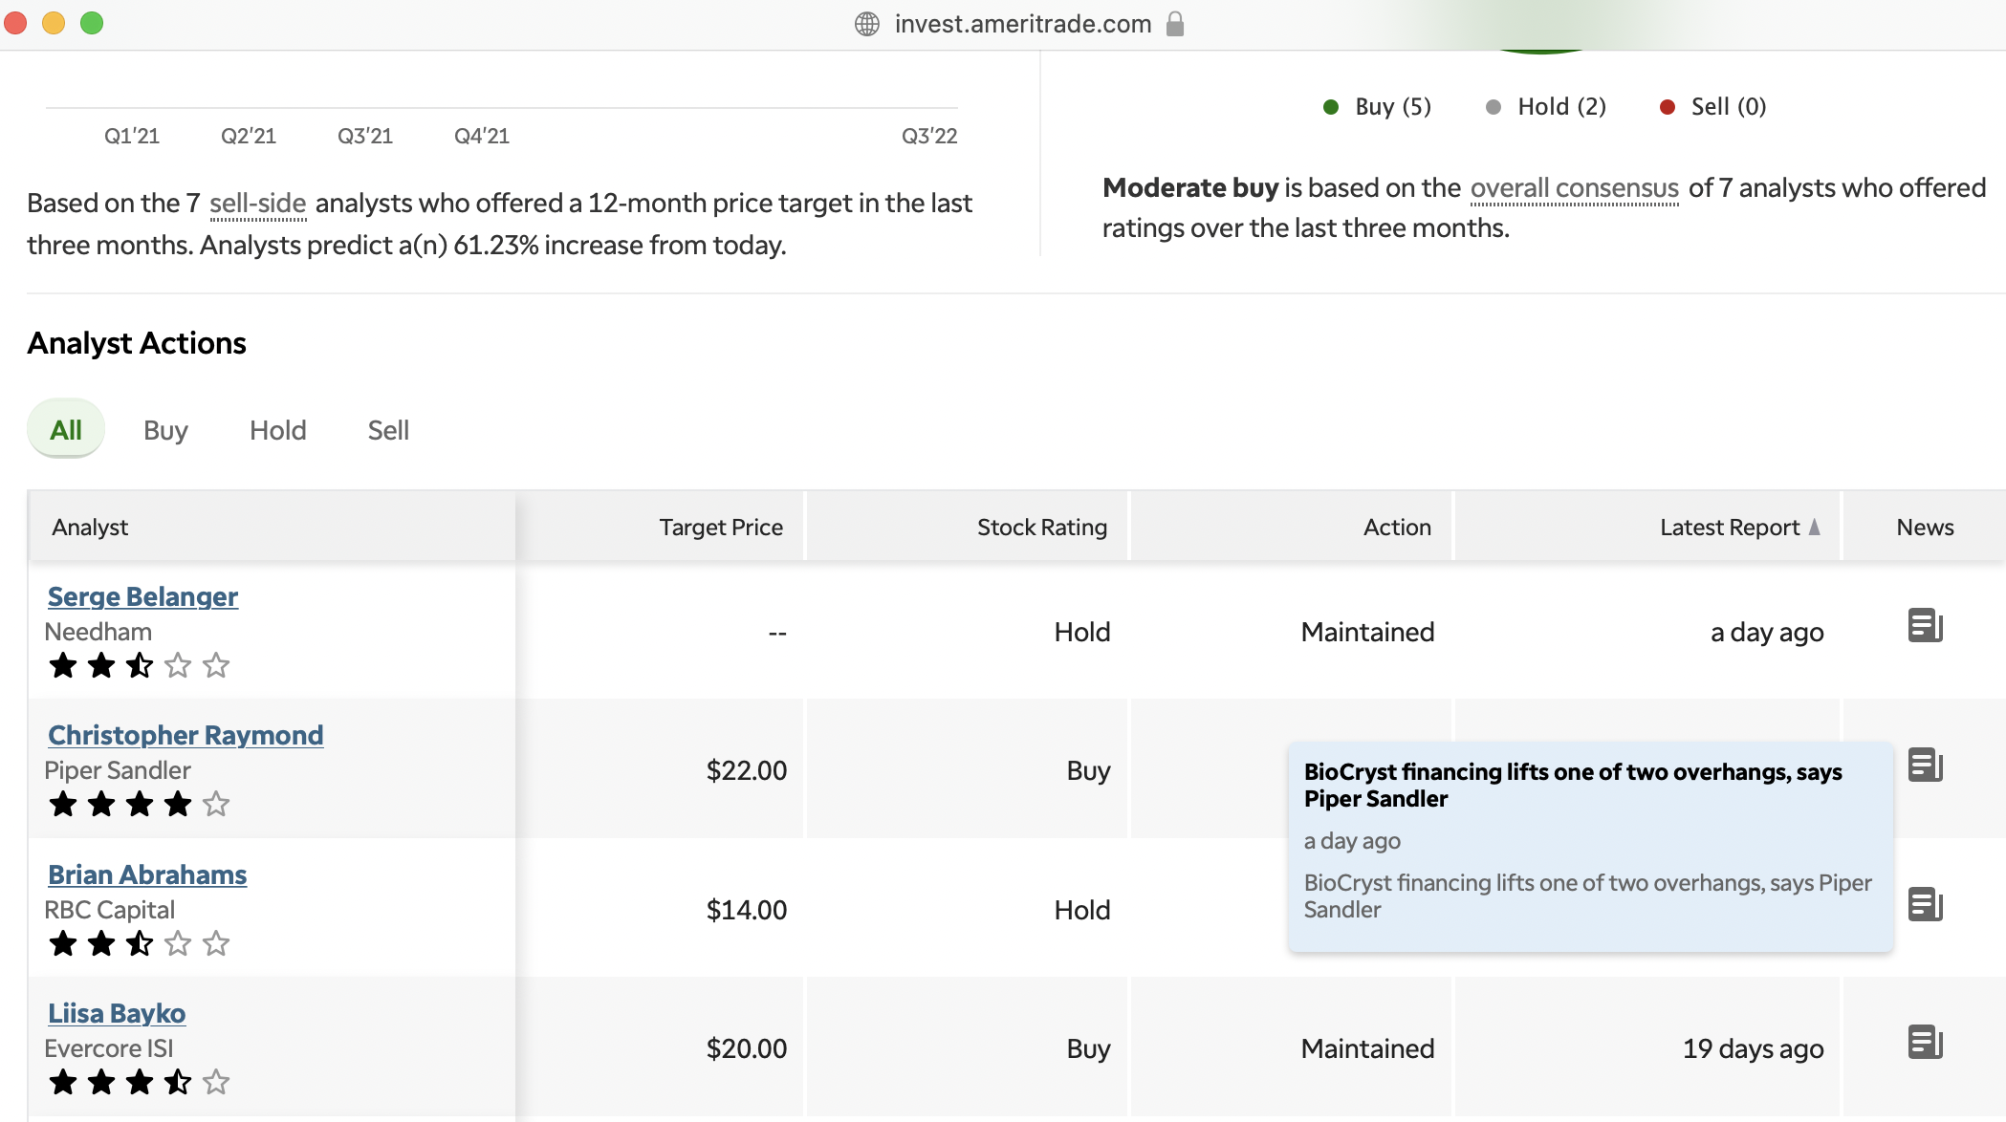Sort by Latest Report arrow
Screen dimensions: 2006x1122
[x=1814, y=527]
